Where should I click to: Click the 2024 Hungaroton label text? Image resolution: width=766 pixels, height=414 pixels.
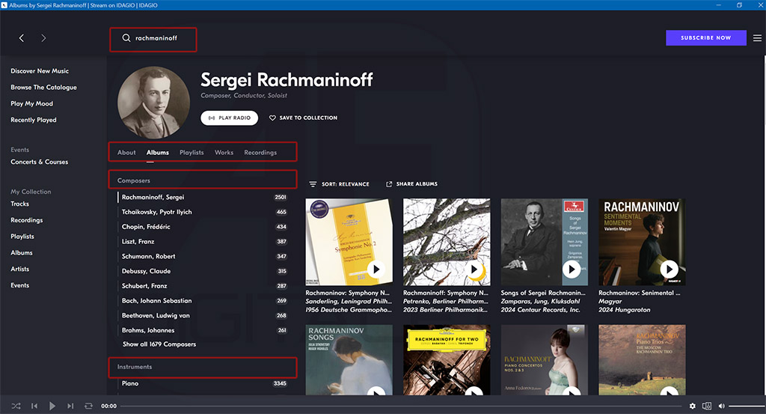tap(625, 310)
